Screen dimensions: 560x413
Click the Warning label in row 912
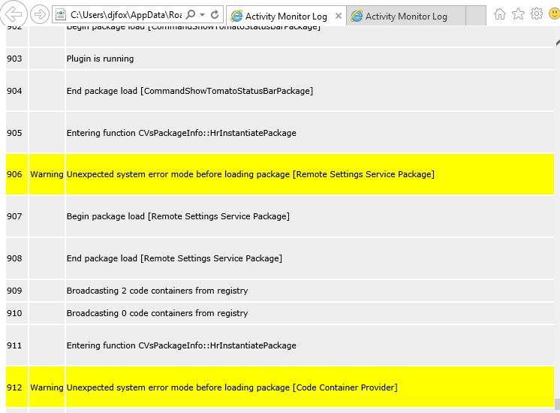point(47,387)
